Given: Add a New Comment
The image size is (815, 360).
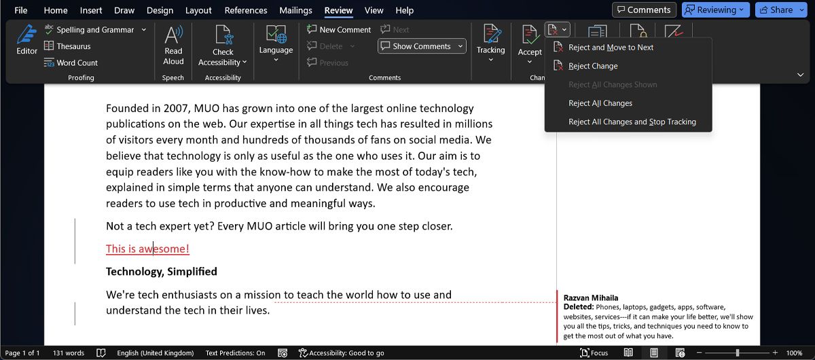Looking at the screenshot, I should pyautogui.click(x=338, y=30).
